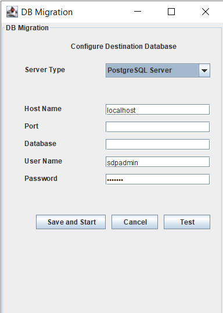Viewport: 223px width, 313px height.
Task: Click the Cancel button
Action: (135, 222)
